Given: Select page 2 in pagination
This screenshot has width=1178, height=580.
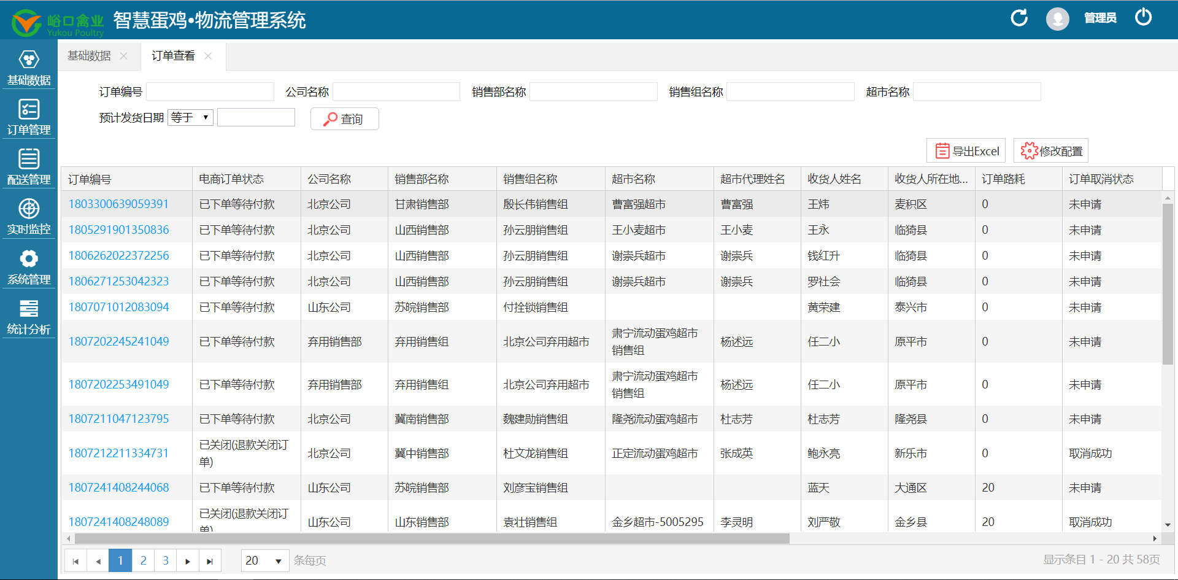Looking at the screenshot, I should (143, 561).
